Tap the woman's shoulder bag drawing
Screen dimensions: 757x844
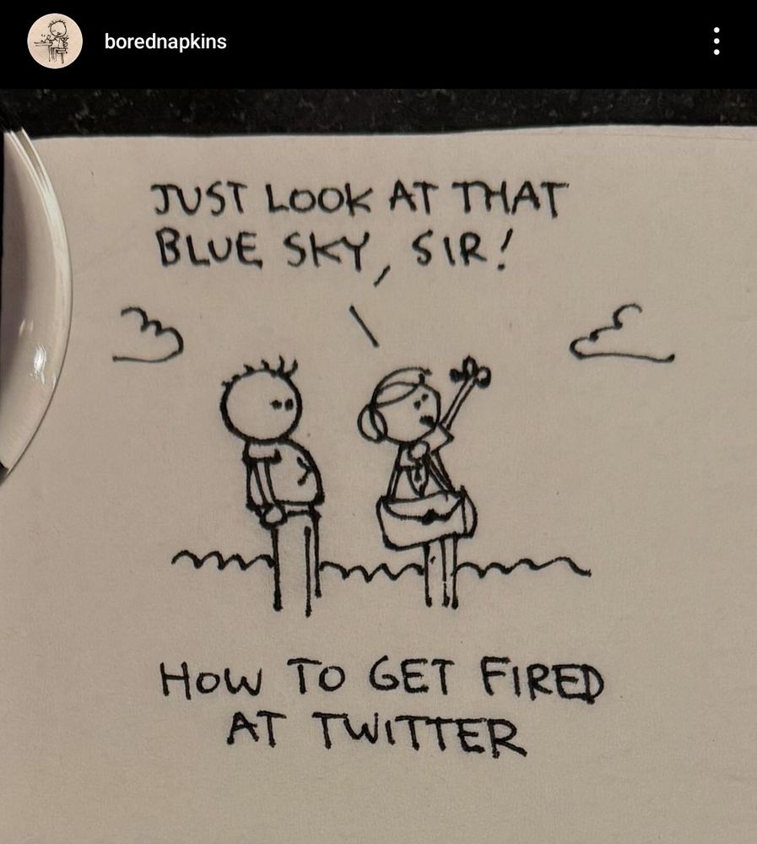pos(428,518)
